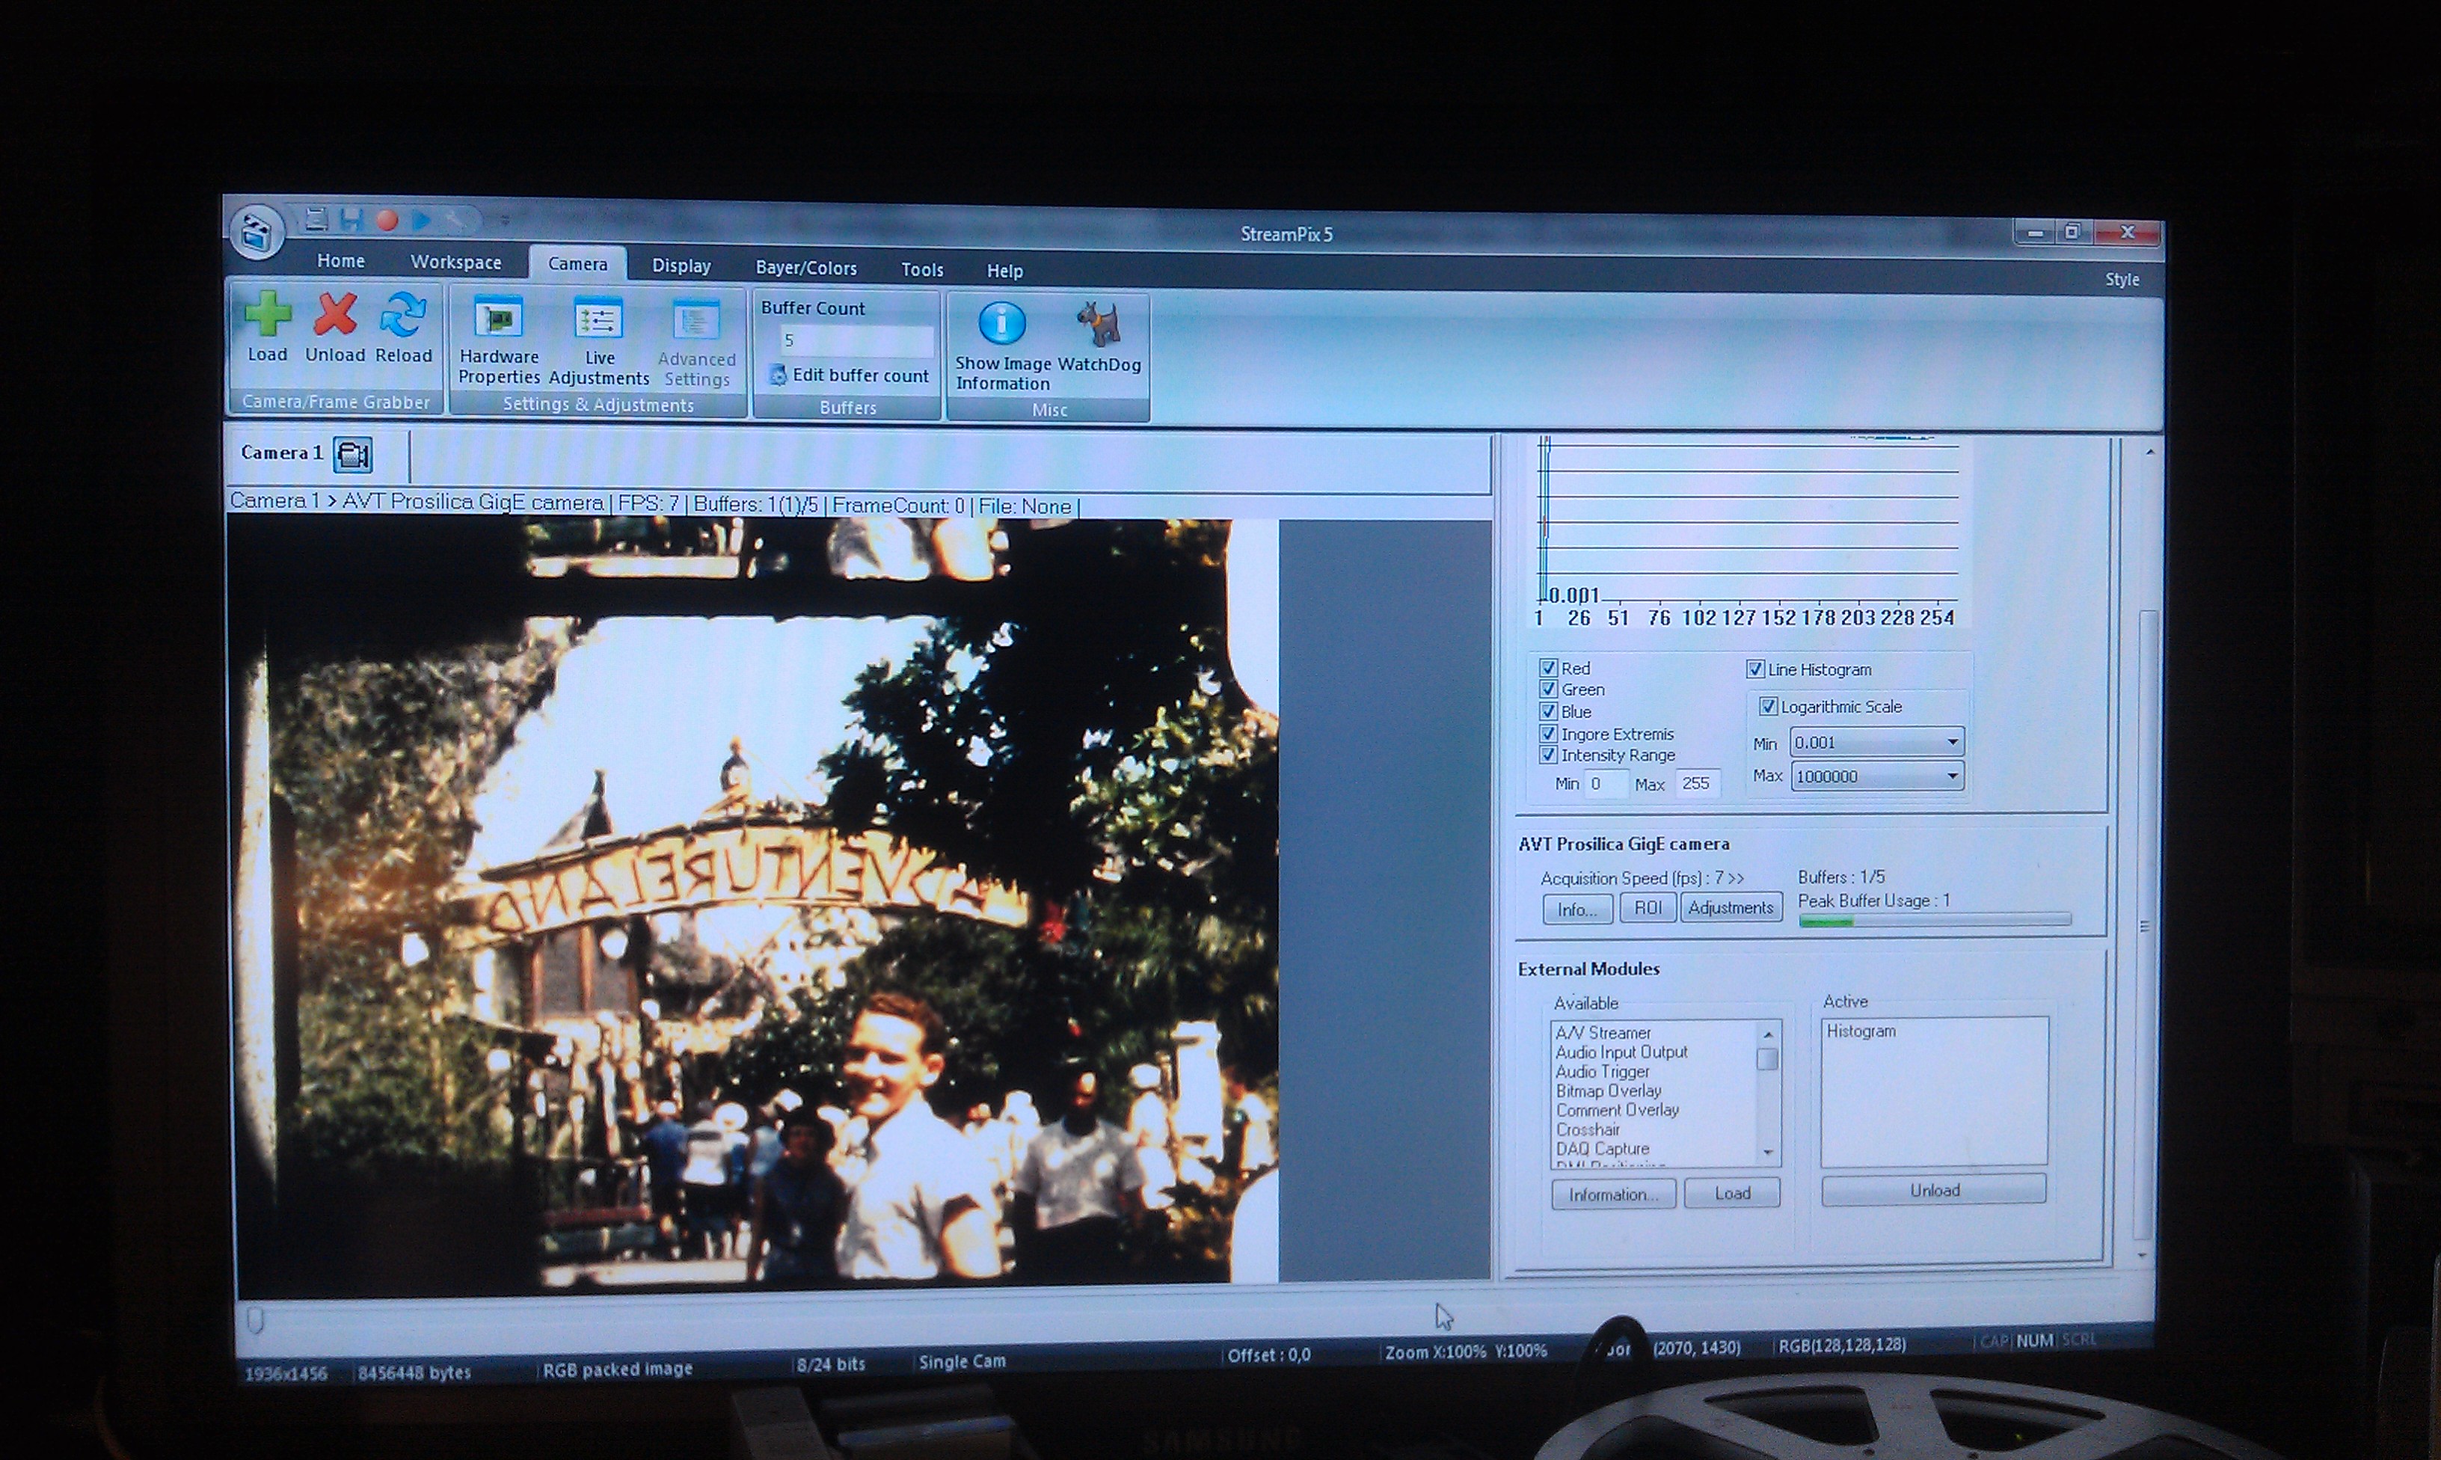Expand the Min 0.001 dropdown
This screenshot has width=2441, height=1460.
1952,743
